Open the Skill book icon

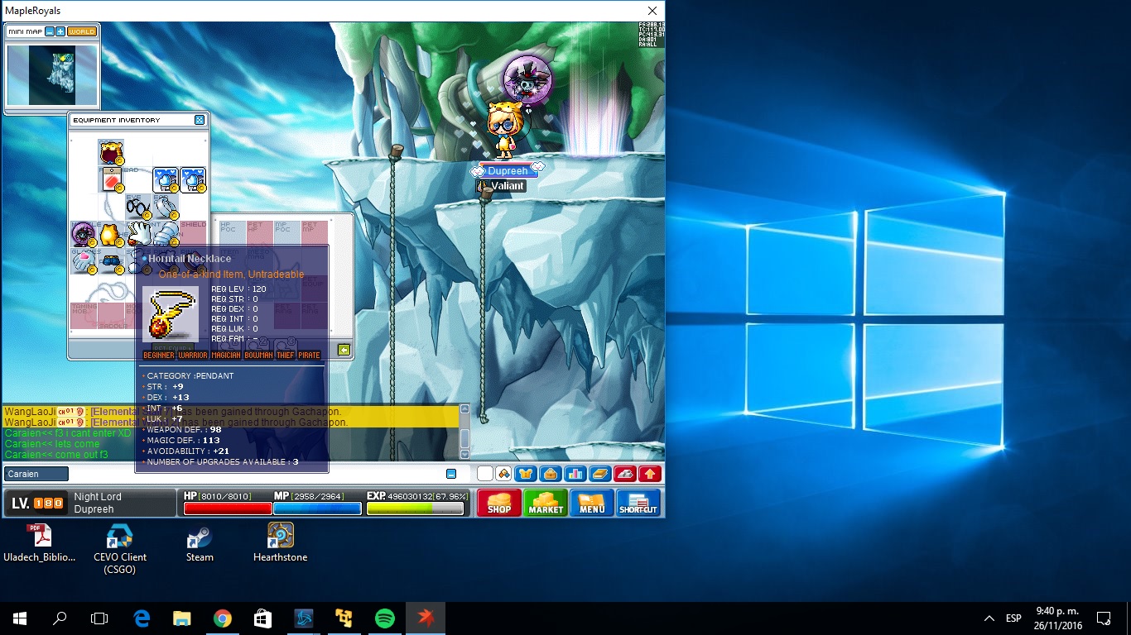600,474
